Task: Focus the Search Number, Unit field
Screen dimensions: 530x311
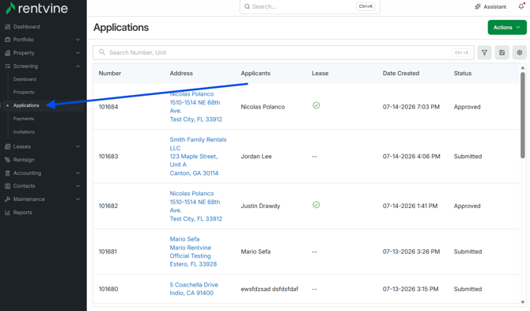Action: click(283, 53)
